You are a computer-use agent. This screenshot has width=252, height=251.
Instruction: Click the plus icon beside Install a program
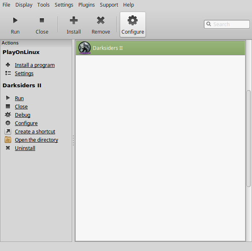(8, 65)
